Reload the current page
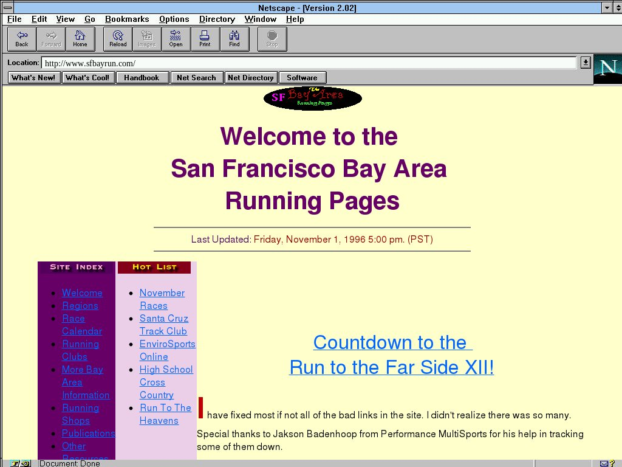The height and width of the screenshot is (467, 622). point(118,39)
